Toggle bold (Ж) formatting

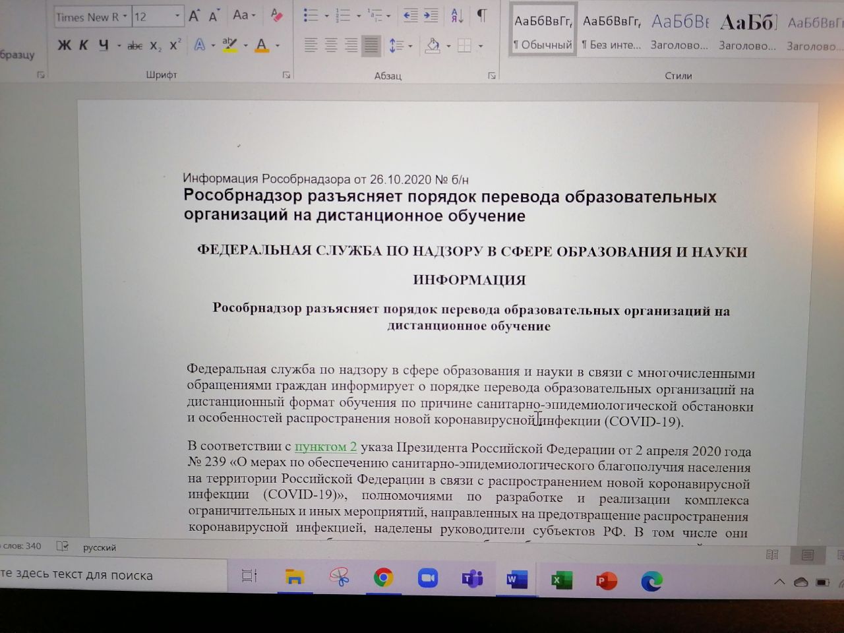(64, 45)
